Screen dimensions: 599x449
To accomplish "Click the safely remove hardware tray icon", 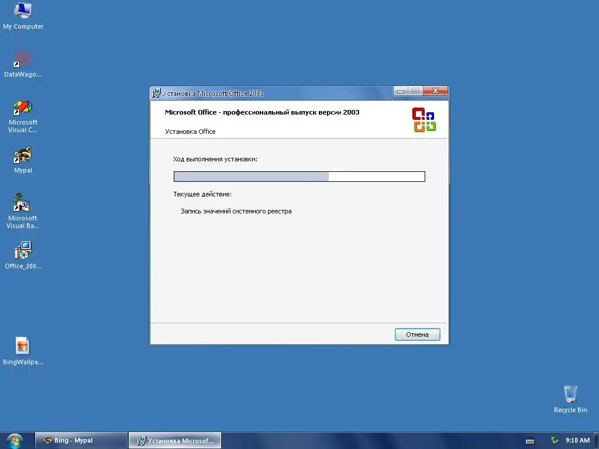I will tap(555, 441).
